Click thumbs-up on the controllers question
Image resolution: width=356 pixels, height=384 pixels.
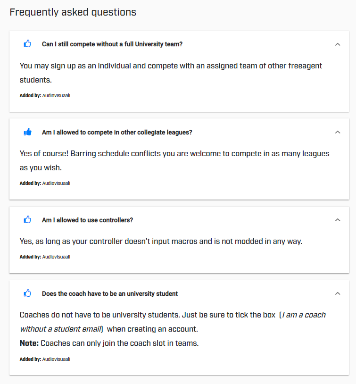(27, 220)
